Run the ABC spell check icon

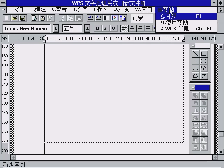(51, 18)
